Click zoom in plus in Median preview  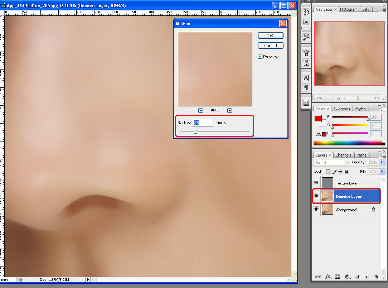pos(229,110)
